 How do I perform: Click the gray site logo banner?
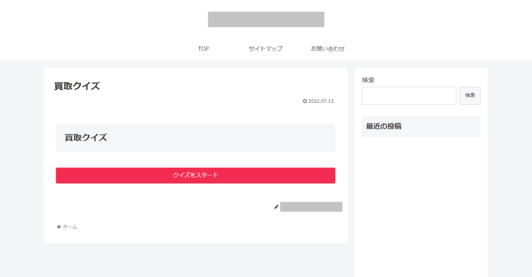click(266, 19)
